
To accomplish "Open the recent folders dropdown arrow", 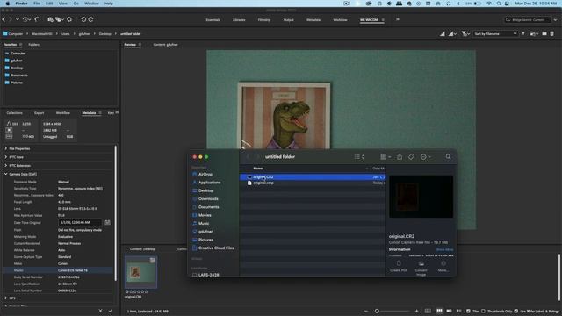I will click(18, 19).
